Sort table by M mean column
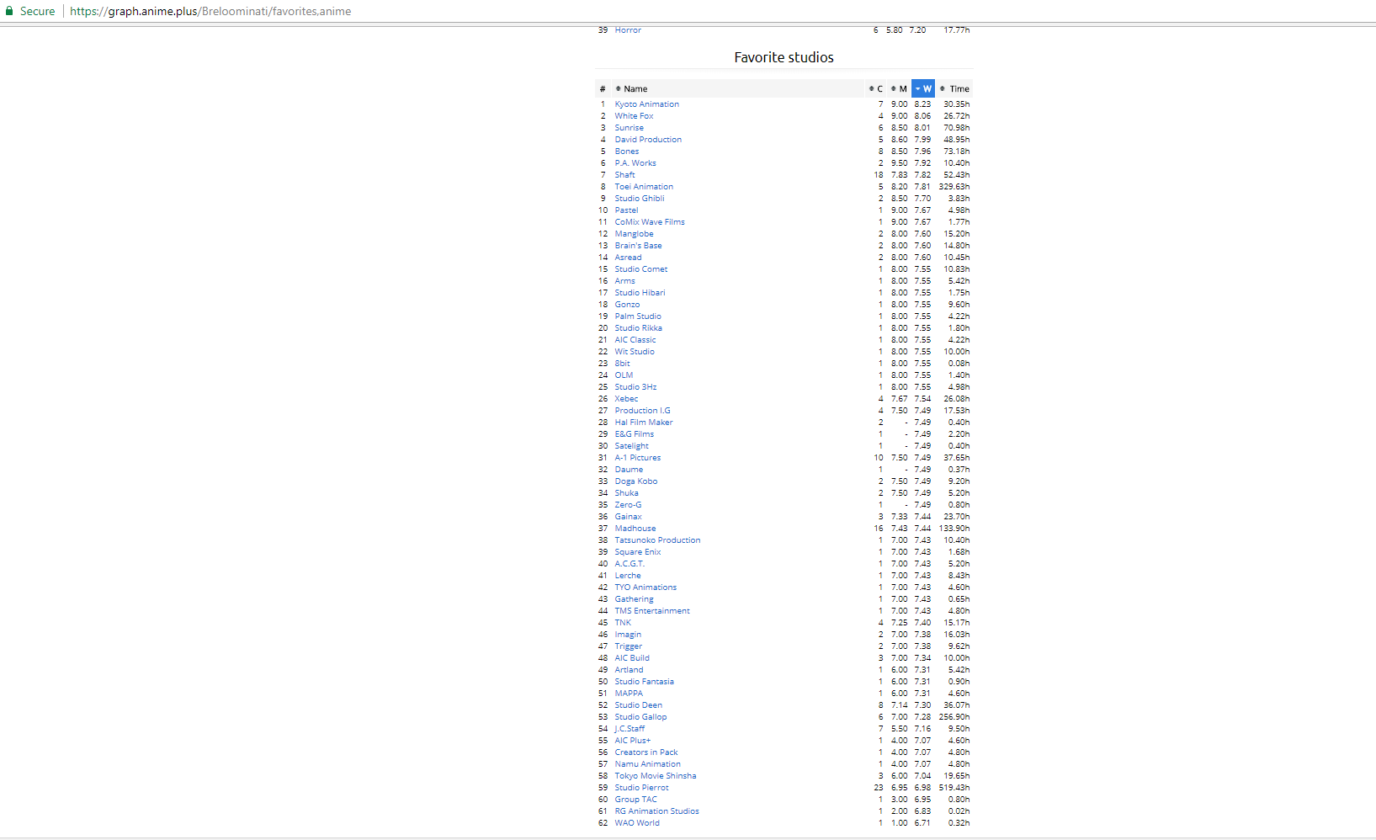The height and width of the screenshot is (840, 1376). [900, 88]
